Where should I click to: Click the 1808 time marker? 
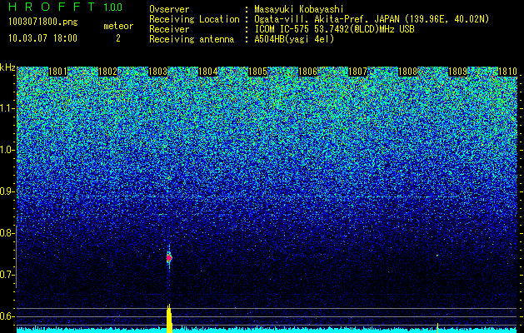click(x=408, y=72)
